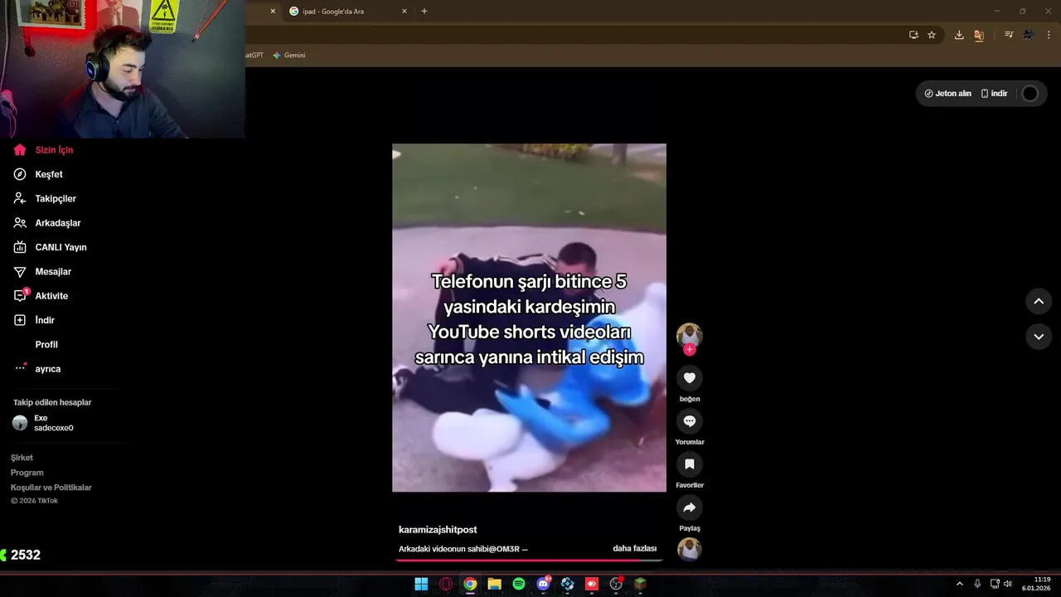Click the Mesajlar paper plane icon

coord(20,272)
